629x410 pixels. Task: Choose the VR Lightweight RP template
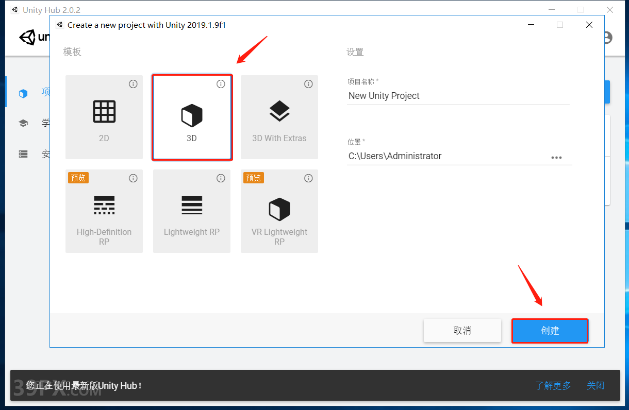click(279, 211)
